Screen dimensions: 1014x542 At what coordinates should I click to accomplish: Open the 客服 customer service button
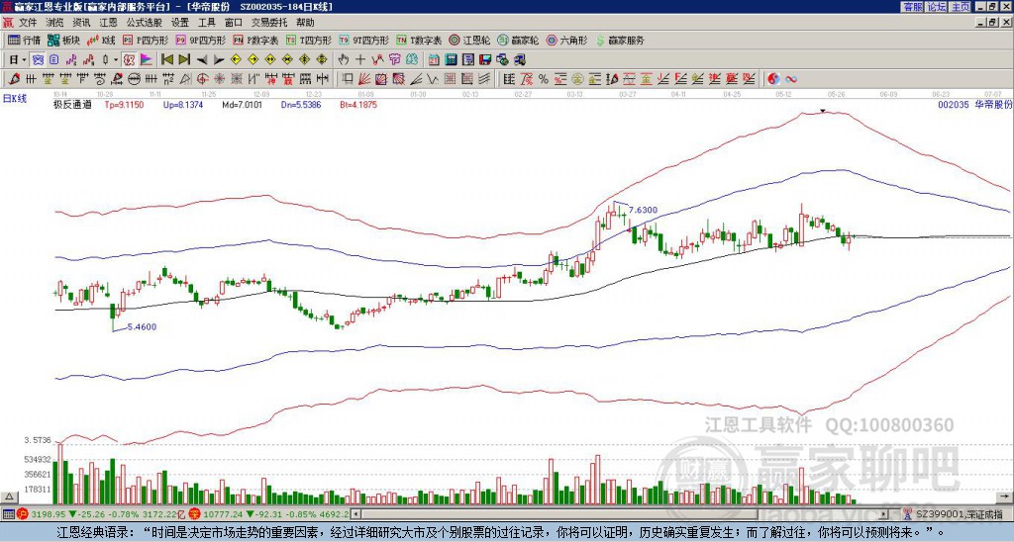tap(913, 7)
